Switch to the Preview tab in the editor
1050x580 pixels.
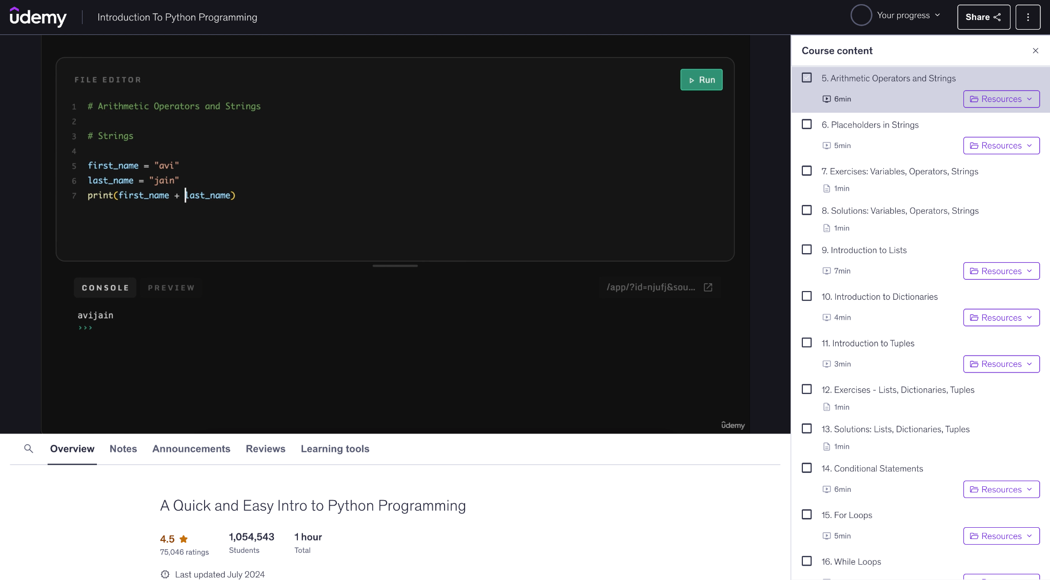pyautogui.click(x=171, y=287)
